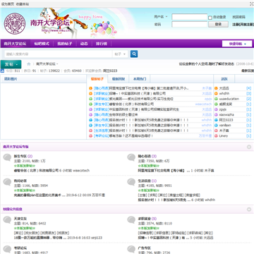Screen dimensions: 254x254
Task: Click 招聘信息 subcategory under 求职就业
Action: pyautogui.click(x=145, y=233)
